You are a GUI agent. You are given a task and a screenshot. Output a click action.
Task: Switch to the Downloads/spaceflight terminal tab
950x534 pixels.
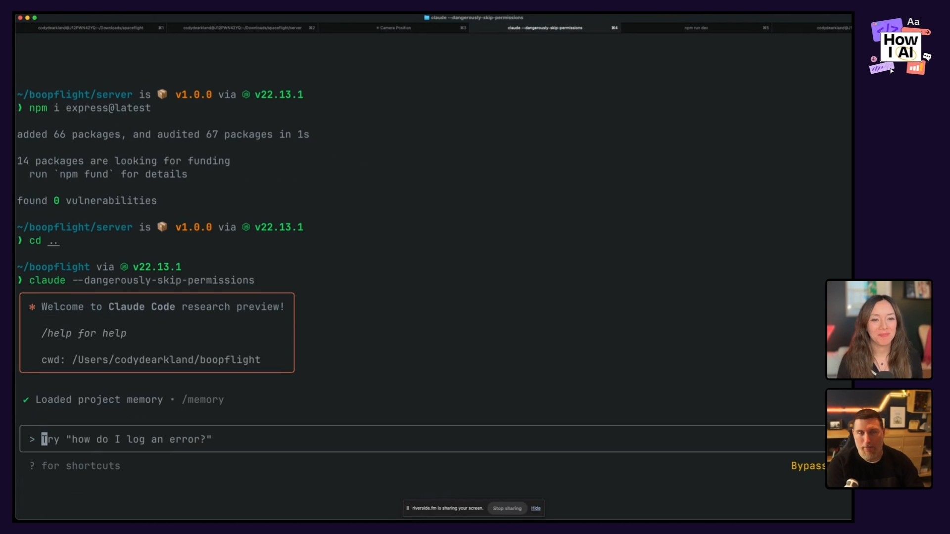(91, 28)
